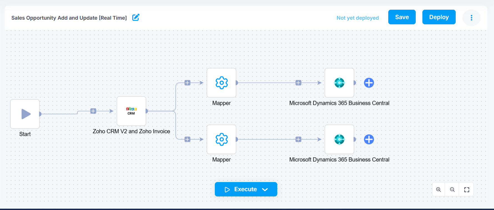Insert node between Start and Zoho CRM

(93, 111)
